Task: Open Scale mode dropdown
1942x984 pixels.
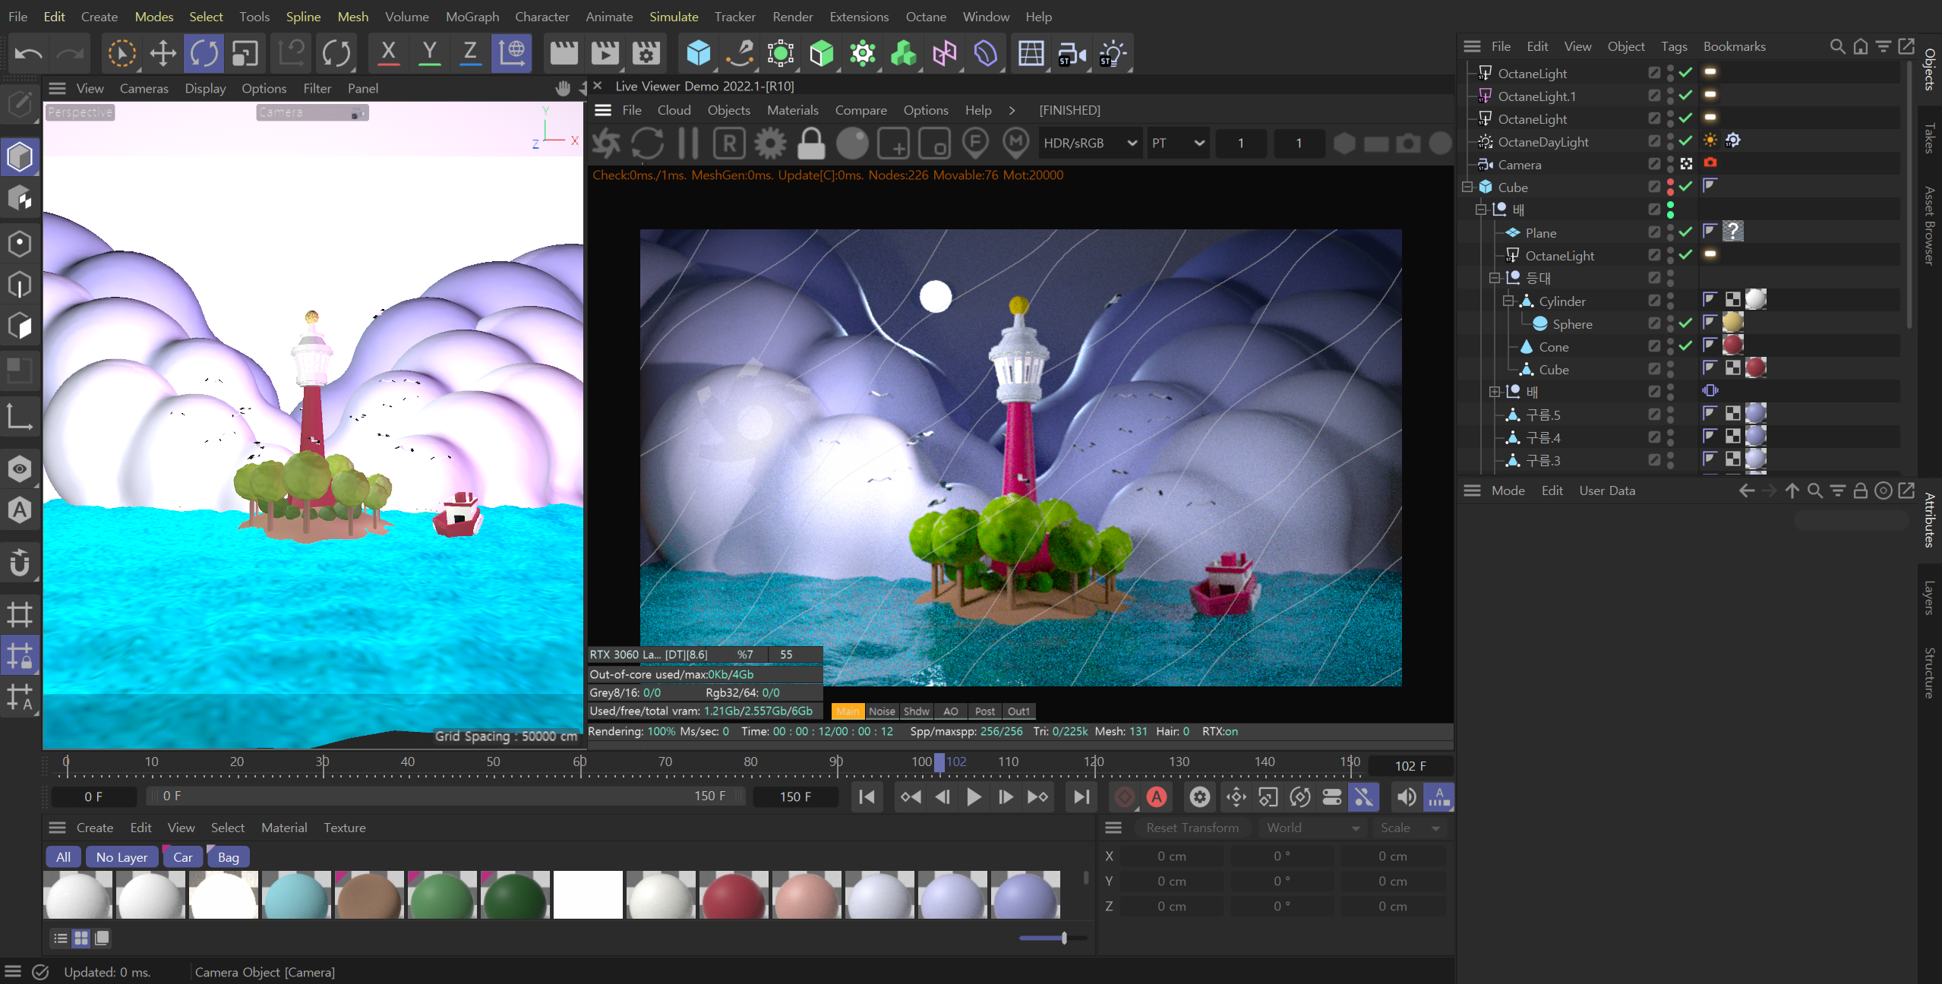Action: click(x=1410, y=828)
